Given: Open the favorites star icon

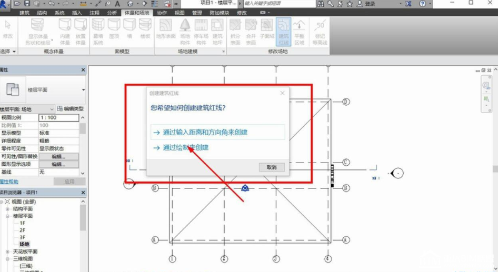Looking at the screenshot, I should [350, 4].
